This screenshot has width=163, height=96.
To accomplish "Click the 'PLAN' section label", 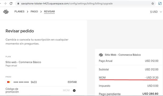I will coord(8,57).
